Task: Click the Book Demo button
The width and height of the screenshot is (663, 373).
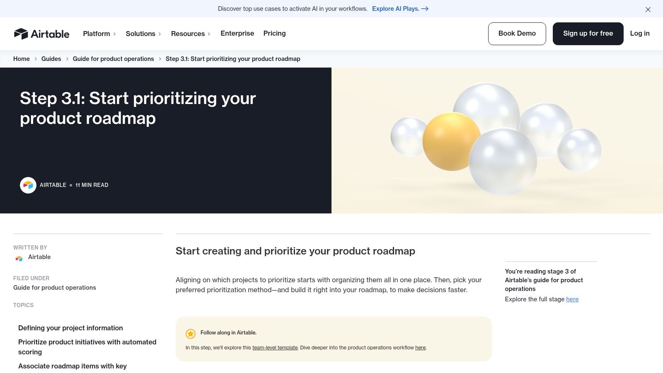Action: (x=517, y=34)
